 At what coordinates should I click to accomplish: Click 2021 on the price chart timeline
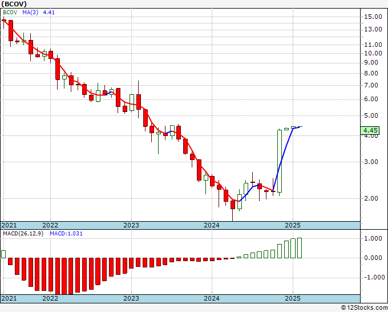point(9,225)
